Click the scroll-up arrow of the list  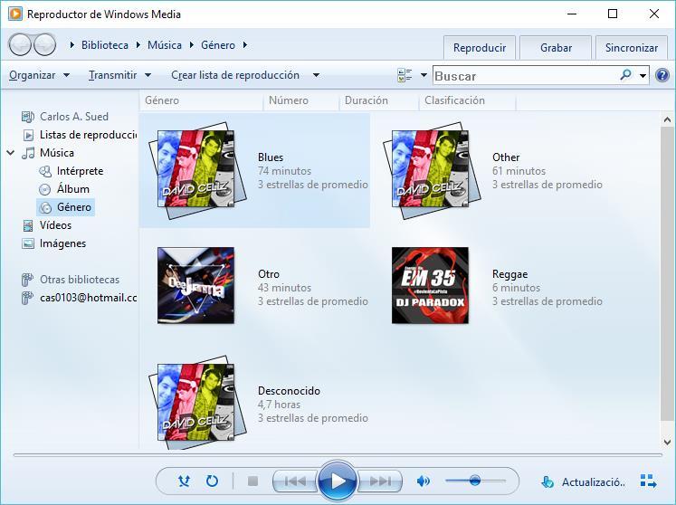coord(667,119)
